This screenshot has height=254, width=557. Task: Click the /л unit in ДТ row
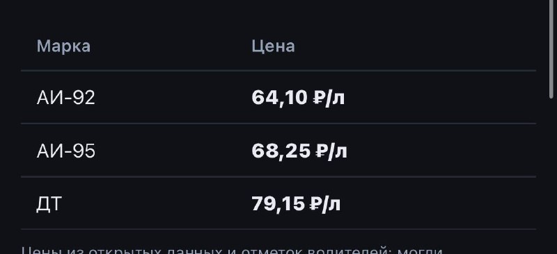point(331,205)
